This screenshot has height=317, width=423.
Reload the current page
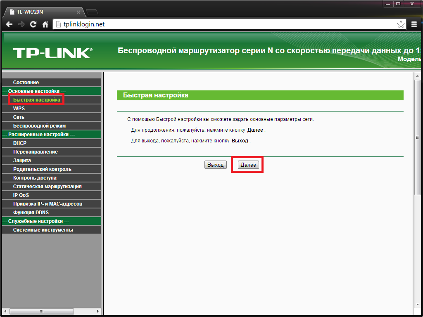tap(33, 24)
